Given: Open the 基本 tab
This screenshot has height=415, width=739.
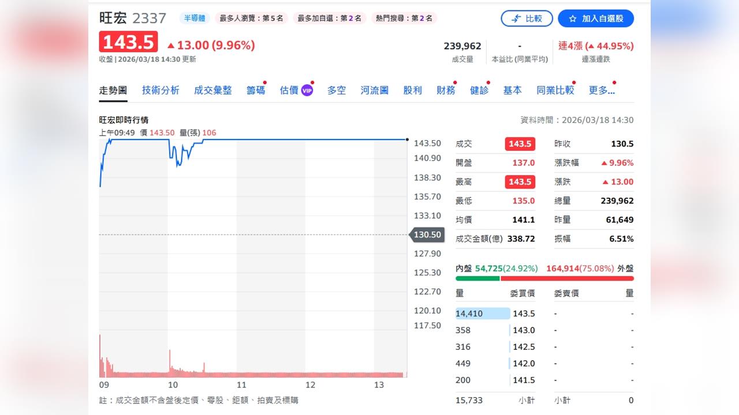Looking at the screenshot, I should (x=513, y=90).
